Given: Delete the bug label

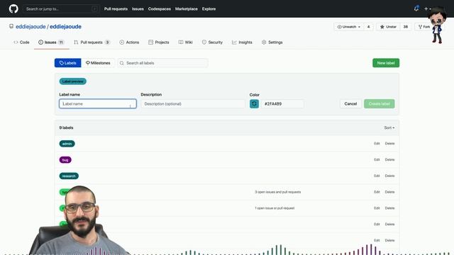Looking at the screenshot, I should tap(389, 159).
